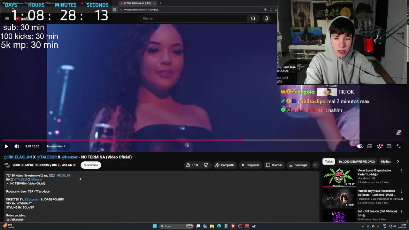Viewport: 409px width, 230px height.
Task: Show hidden system tray icons chevron
Action: click(363, 226)
